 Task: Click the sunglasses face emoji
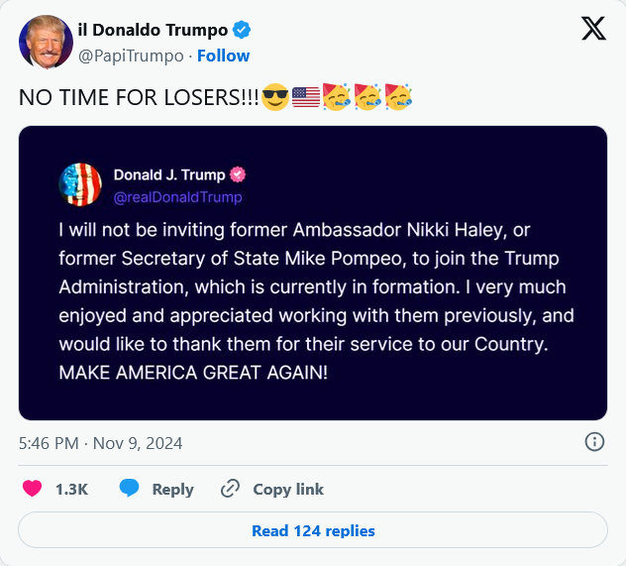coord(274,98)
